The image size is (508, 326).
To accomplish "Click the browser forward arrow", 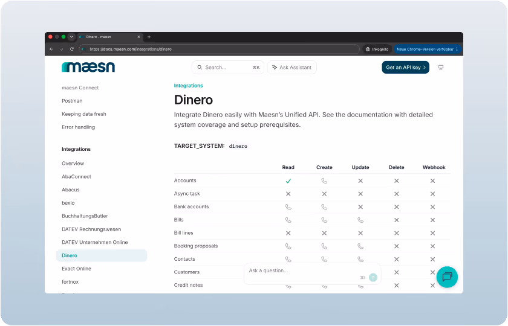I will coord(61,49).
